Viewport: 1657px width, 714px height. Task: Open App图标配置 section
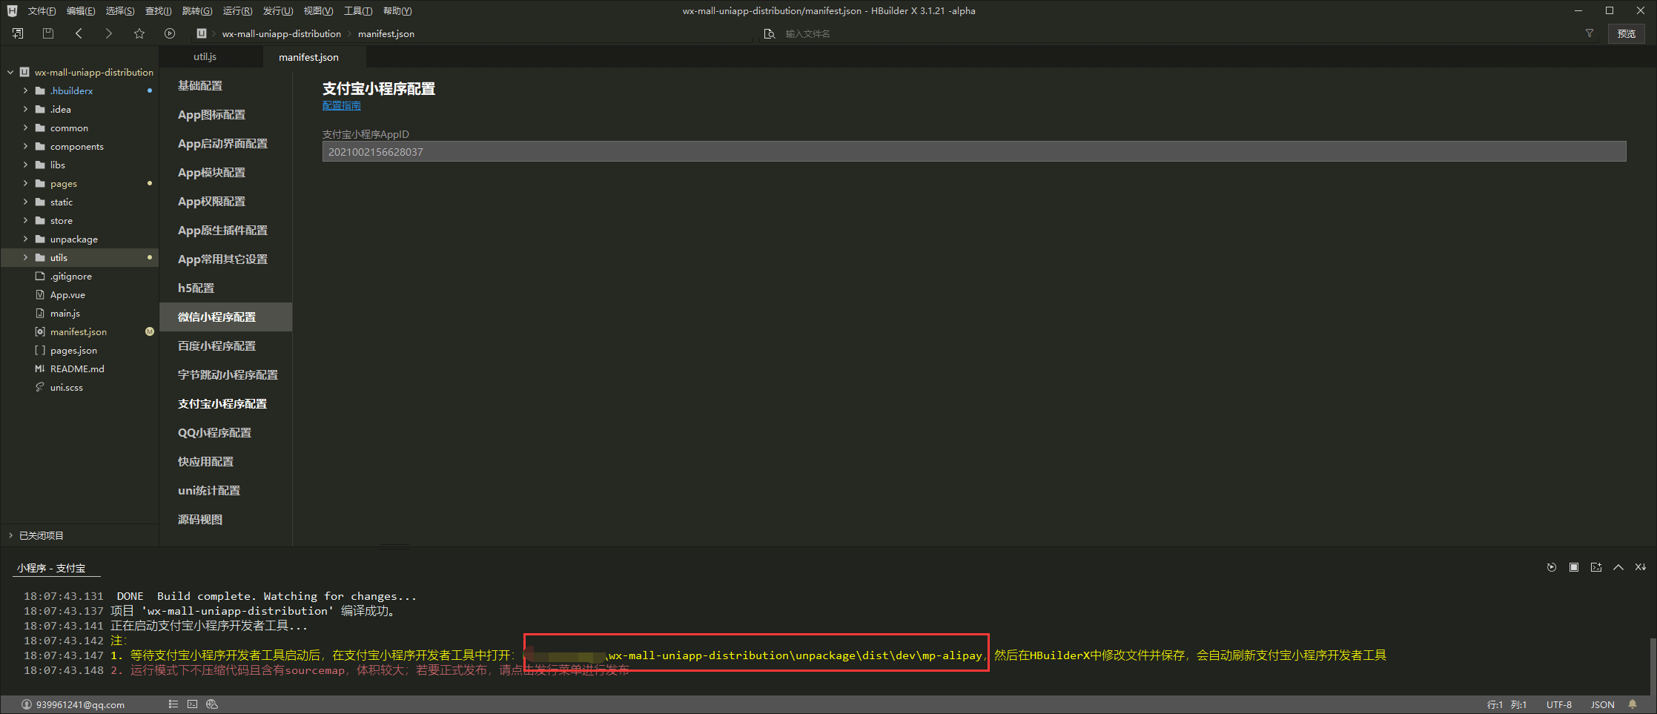(226, 115)
